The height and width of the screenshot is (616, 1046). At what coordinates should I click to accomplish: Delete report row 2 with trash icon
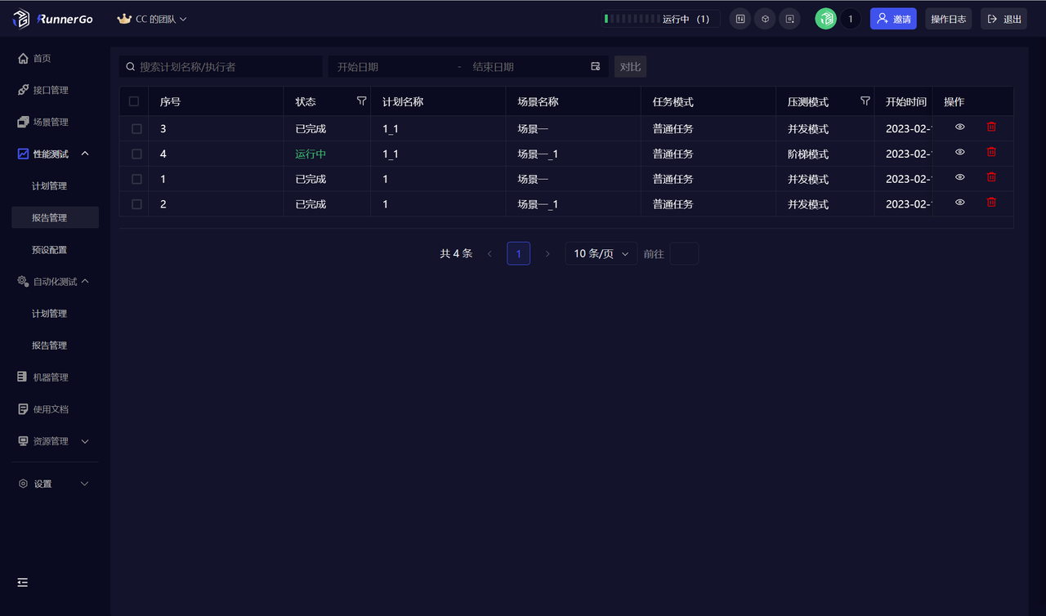click(991, 202)
